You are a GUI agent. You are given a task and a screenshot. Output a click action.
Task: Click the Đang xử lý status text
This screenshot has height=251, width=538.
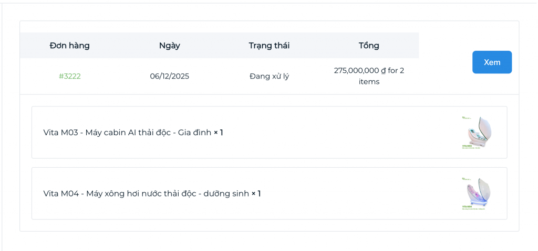[269, 76]
